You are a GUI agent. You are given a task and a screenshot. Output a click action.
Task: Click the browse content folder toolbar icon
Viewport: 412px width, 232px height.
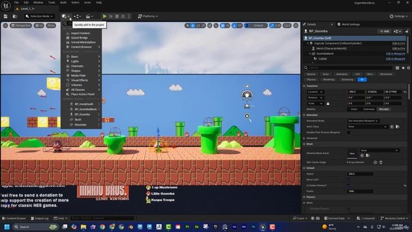15,16
